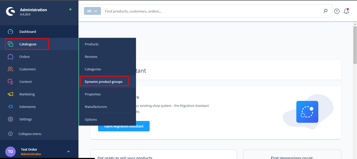Screen dimensions: 357x159
Task: Open Marketing via the megaphone icon
Action: pyautogui.click(x=10, y=94)
